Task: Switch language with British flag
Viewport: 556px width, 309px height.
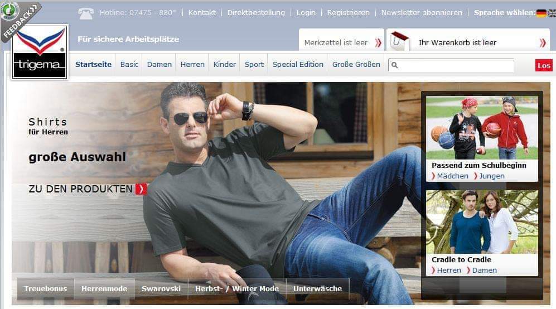Action: 551,13
